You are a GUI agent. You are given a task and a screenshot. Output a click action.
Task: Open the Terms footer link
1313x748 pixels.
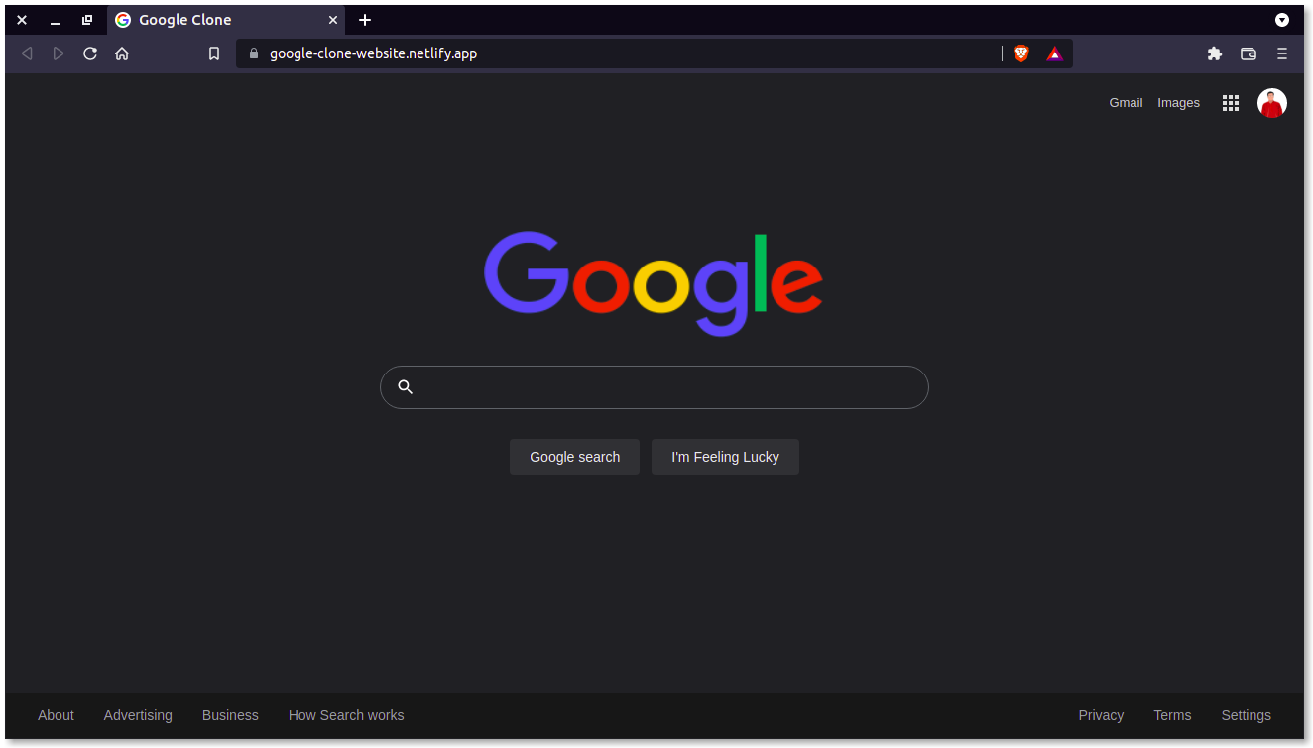click(x=1172, y=715)
